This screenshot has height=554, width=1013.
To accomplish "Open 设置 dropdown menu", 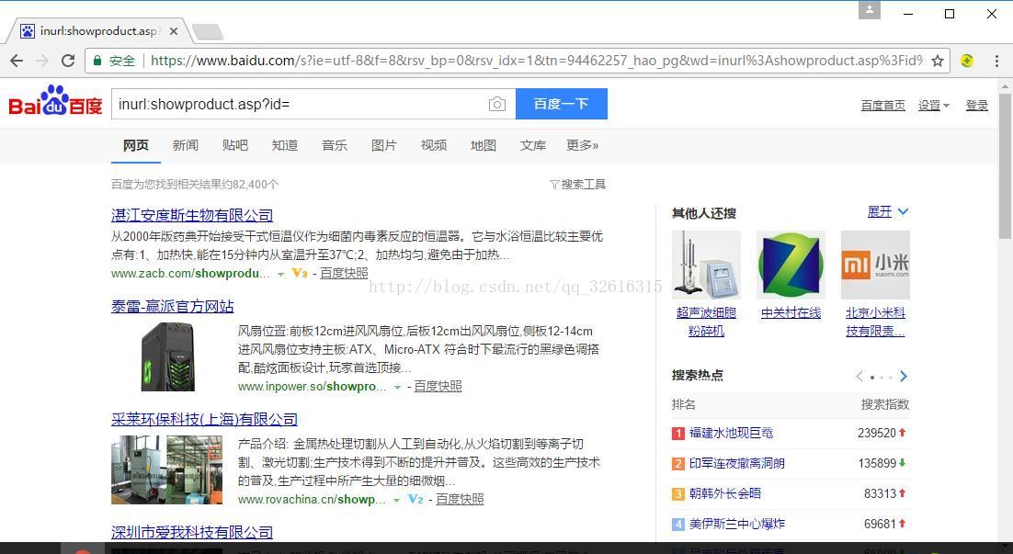I will 934,106.
